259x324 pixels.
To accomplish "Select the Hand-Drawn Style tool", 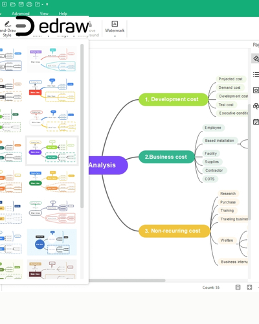I will point(8,29).
